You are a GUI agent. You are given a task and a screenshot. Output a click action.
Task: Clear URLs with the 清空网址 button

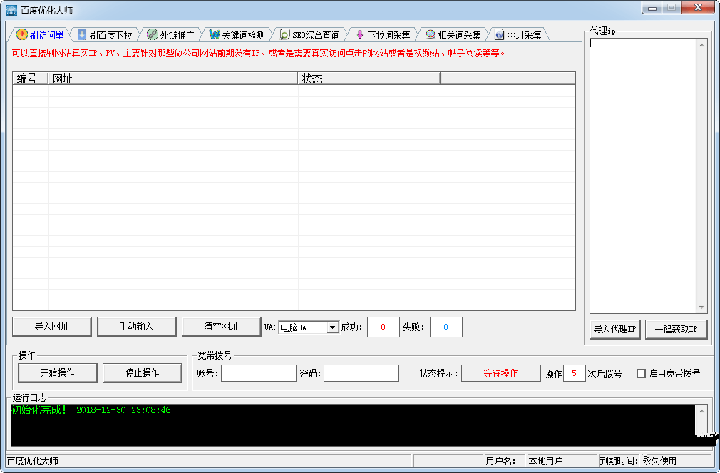[221, 326]
